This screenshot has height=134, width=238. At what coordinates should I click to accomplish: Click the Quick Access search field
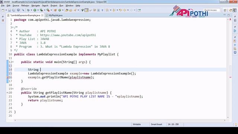coord(212,10)
